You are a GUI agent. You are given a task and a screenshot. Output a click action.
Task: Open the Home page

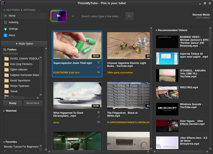[24, 16]
